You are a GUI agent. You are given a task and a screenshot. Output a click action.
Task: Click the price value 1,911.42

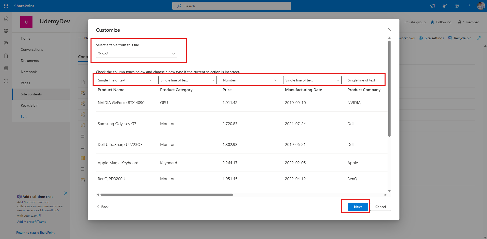point(230,103)
